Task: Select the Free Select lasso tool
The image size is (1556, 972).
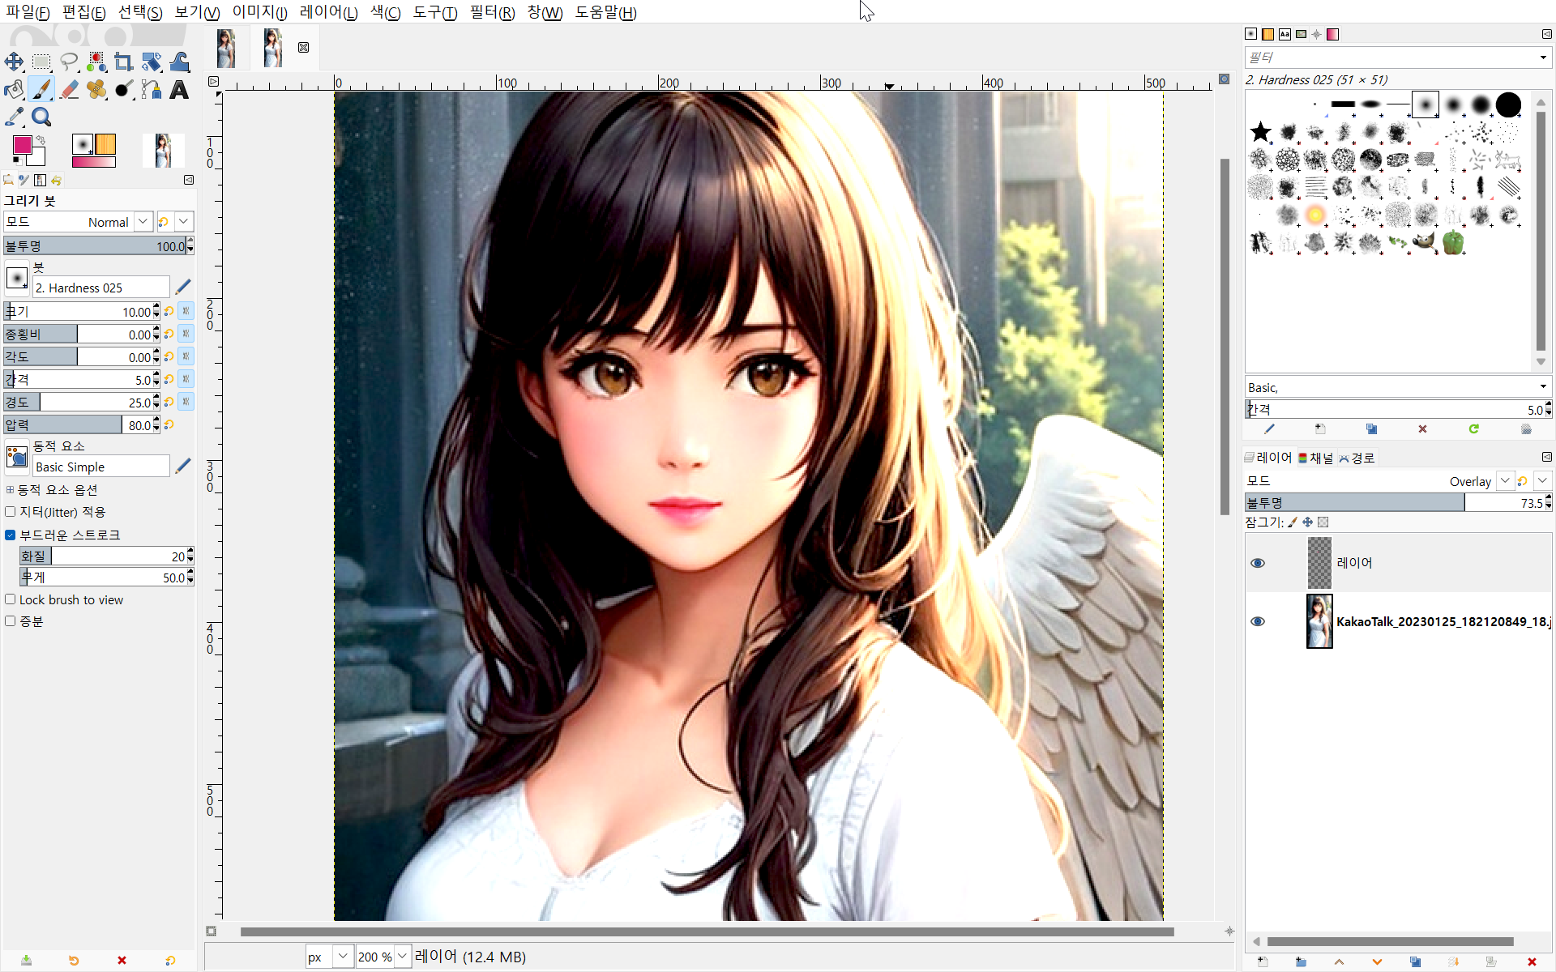Action: tap(69, 62)
